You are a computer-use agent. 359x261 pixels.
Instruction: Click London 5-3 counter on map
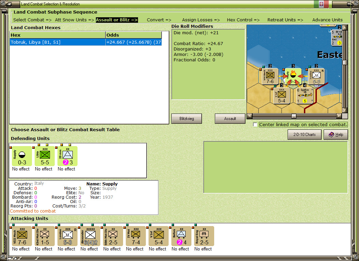[316, 77]
